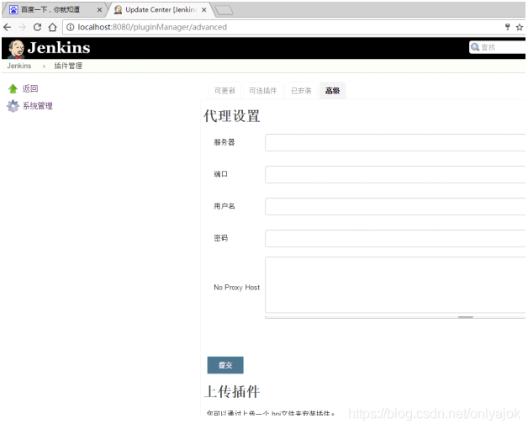Click the gear icon for 系统管理
Viewport: 528px width, 429px height.
pos(13,106)
